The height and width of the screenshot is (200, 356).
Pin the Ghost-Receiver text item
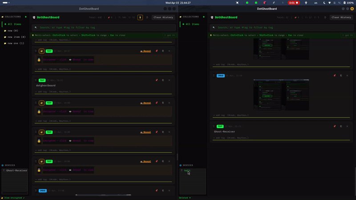pos(335,126)
